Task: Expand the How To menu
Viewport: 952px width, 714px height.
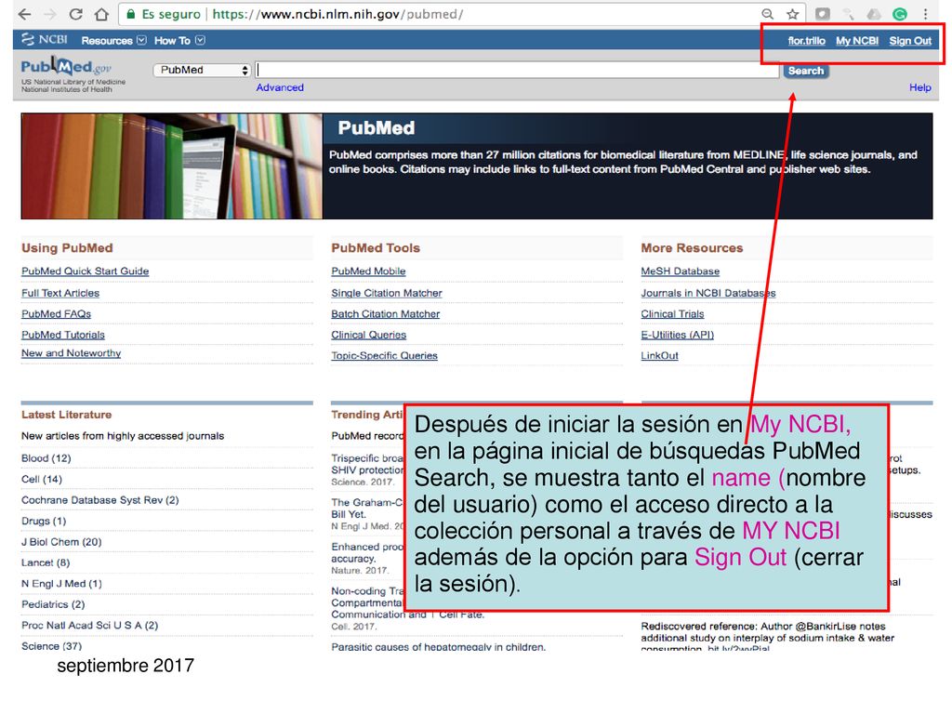Action: point(179,41)
